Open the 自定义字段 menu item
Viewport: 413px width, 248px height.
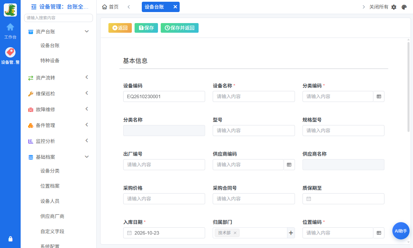(x=52, y=231)
